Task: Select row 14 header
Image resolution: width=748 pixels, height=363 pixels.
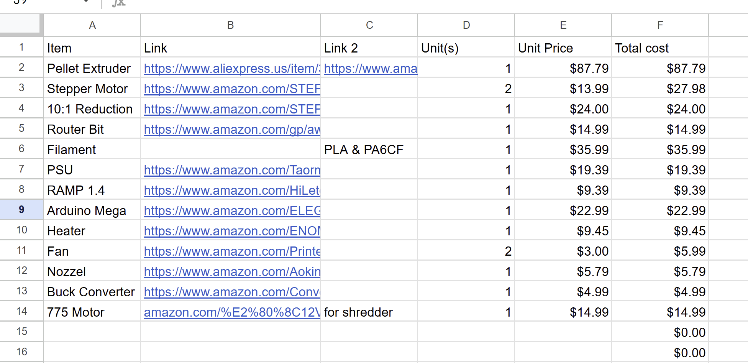Action: coord(21,311)
